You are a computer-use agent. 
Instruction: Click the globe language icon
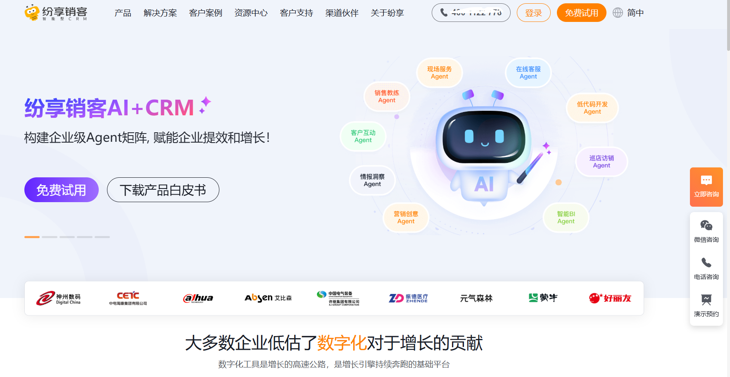pos(618,13)
